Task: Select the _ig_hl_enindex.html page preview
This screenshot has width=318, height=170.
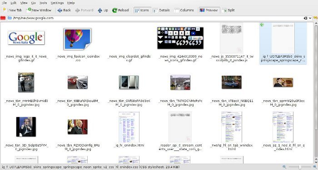Action: pyautogui.click(x=129, y=127)
